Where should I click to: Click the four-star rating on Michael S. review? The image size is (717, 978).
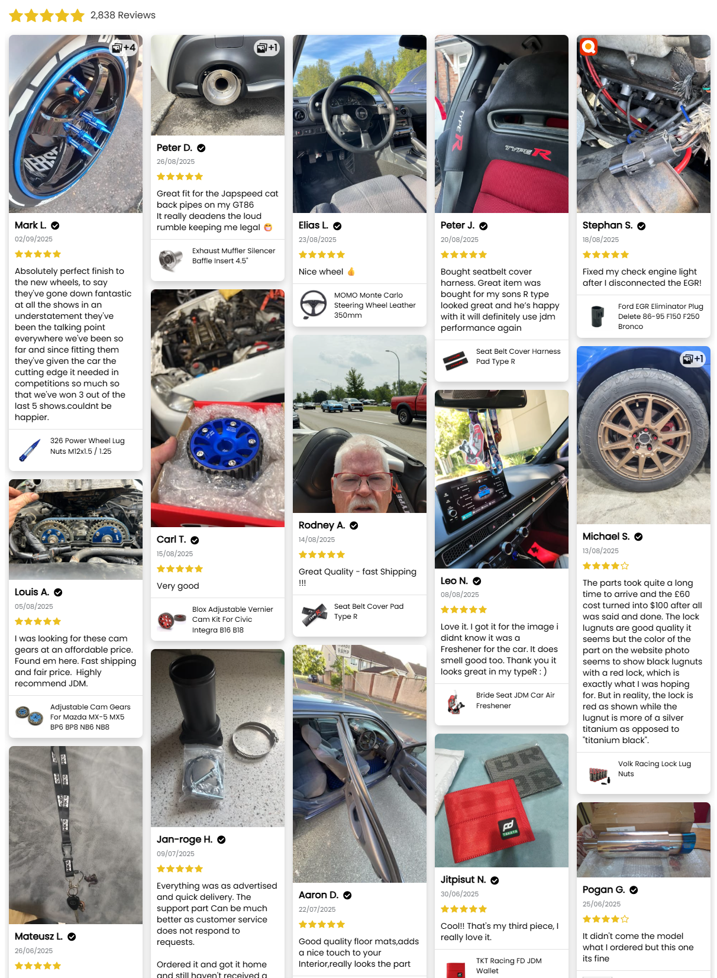point(606,566)
